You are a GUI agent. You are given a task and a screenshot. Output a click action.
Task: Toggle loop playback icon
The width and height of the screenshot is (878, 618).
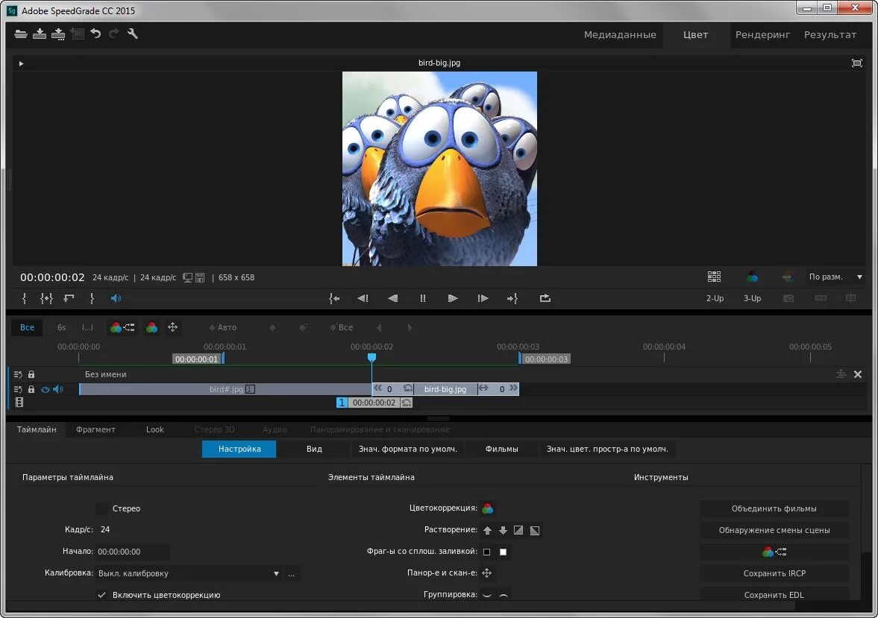(545, 298)
